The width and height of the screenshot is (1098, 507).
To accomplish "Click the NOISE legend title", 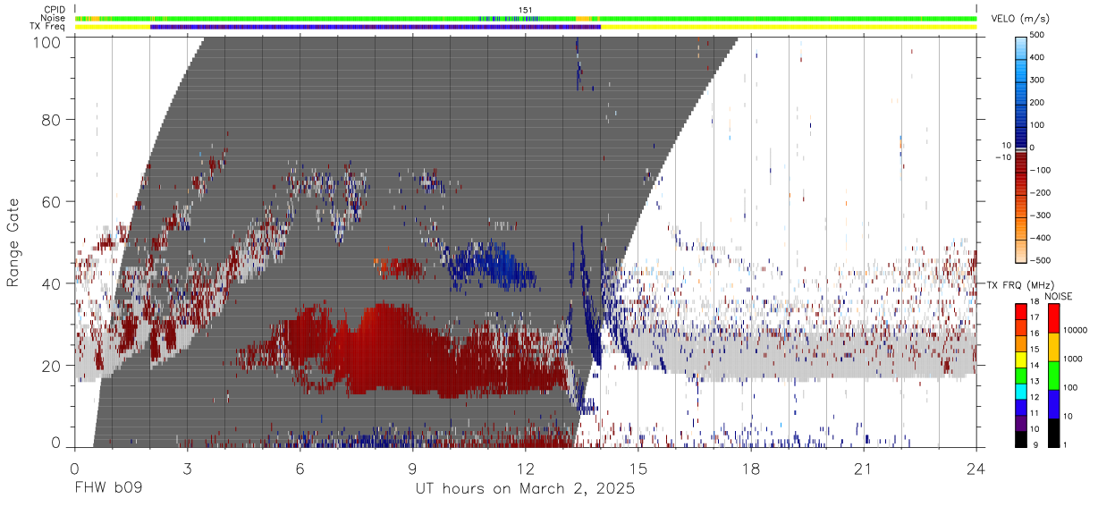I will [1060, 295].
